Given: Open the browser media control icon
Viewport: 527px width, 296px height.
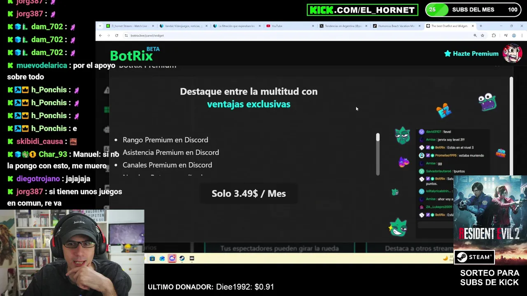Looking at the screenshot, I should click(506, 35).
